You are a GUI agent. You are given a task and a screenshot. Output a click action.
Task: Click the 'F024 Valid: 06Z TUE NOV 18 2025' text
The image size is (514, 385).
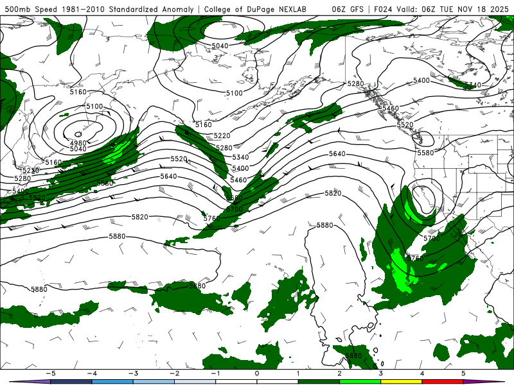click(x=441, y=9)
